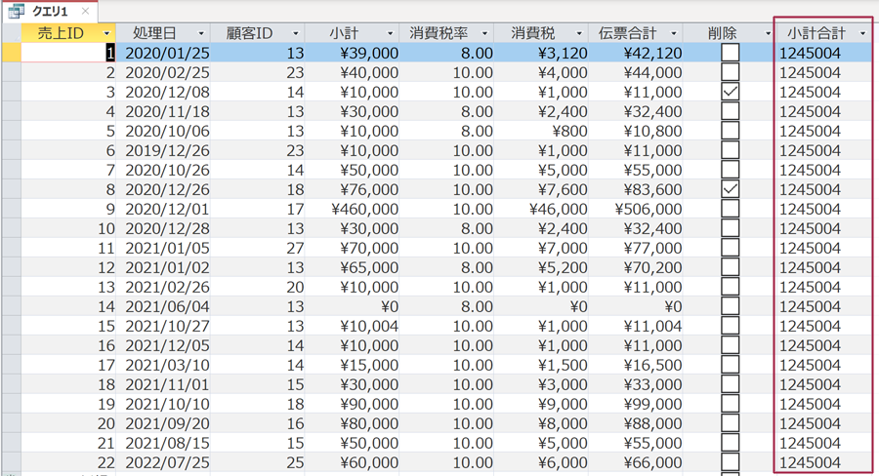Check the 削除 checkbox for record 1
This screenshot has height=476, width=879.
point(730,53)
